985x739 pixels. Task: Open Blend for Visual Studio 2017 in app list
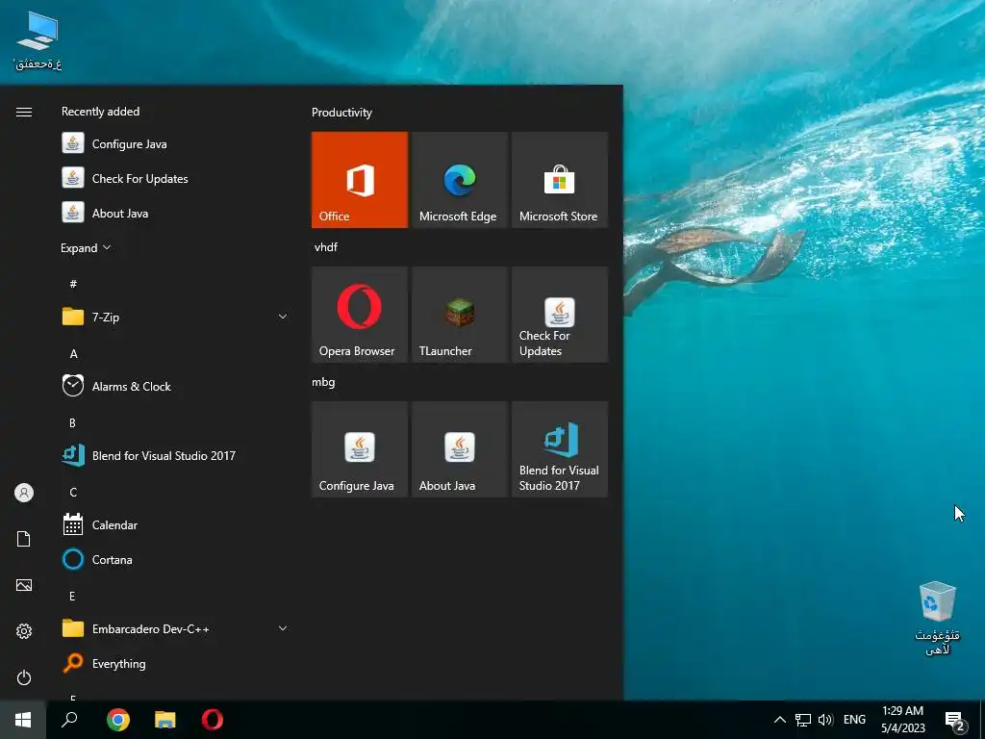(x=176, y=455)
